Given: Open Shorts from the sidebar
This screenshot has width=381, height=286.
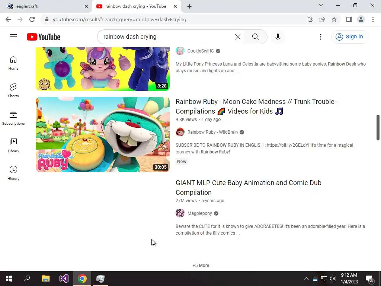Looking at the screenshot, I should click(x=13, y=90).
